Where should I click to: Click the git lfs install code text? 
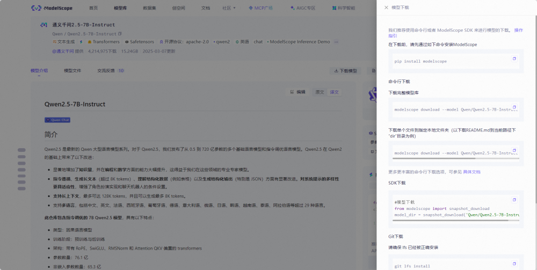412,266
